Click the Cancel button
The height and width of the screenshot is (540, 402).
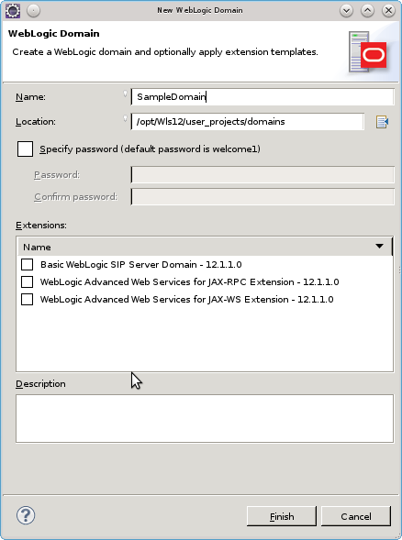[x=356, y=516]
